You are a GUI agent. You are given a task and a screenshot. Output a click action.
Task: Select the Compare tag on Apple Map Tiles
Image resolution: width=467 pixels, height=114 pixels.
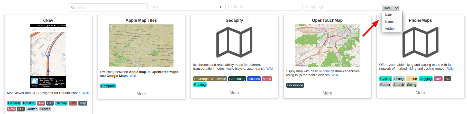point(108,86)
